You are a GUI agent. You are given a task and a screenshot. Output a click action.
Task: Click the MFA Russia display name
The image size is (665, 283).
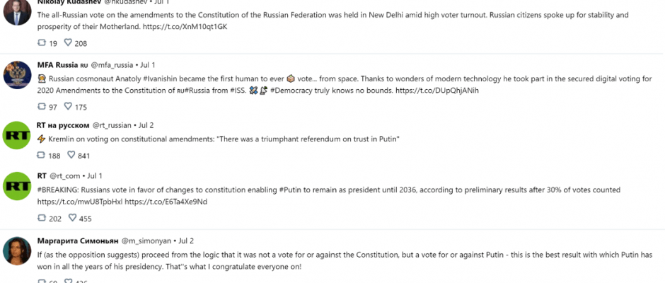[x=57, y=65]
